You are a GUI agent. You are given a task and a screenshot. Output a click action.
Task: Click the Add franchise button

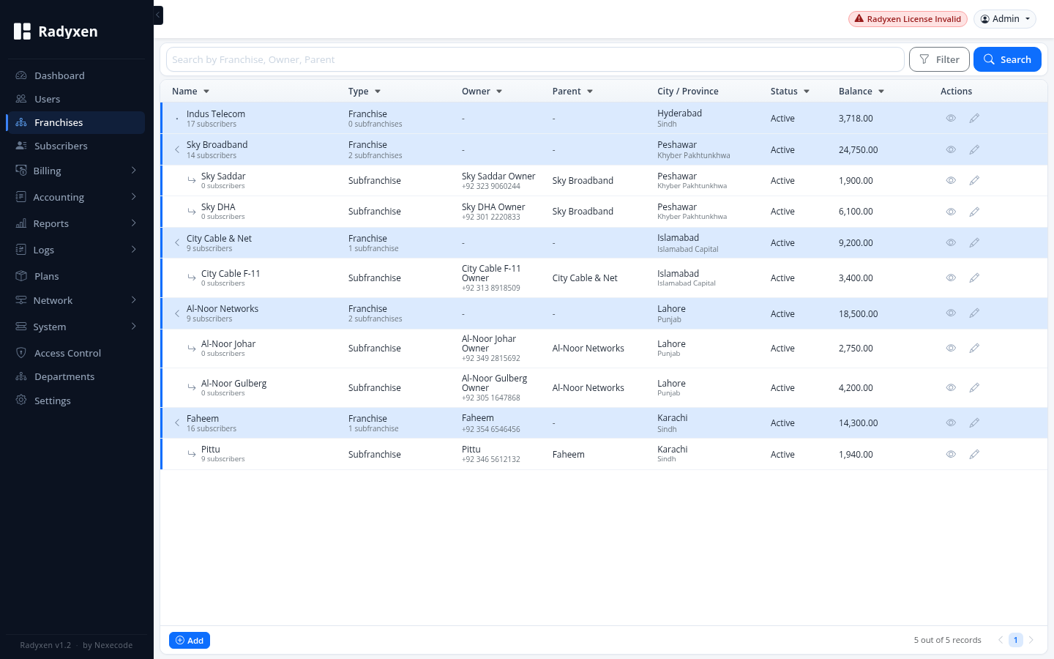[x=190, y=641]
